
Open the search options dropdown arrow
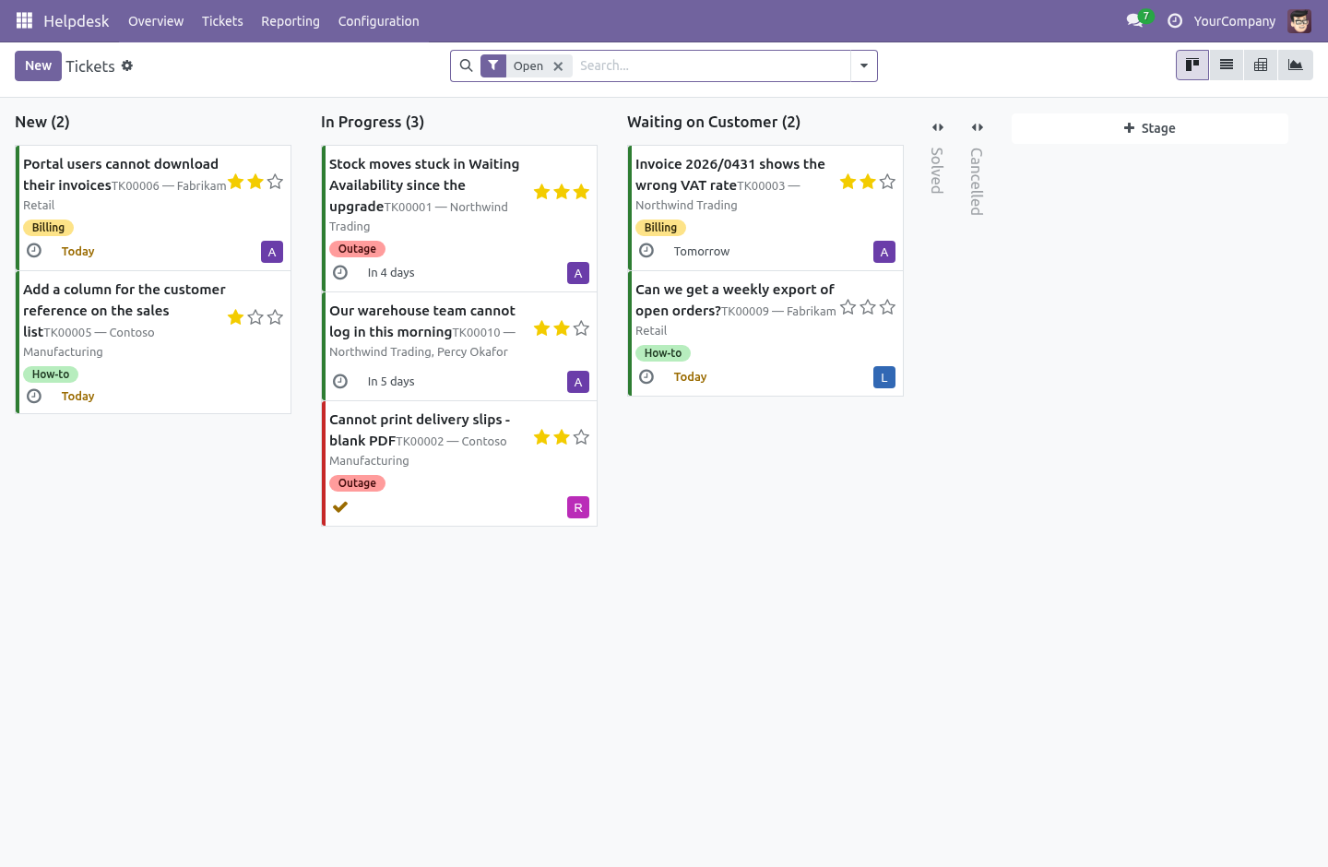864,65
